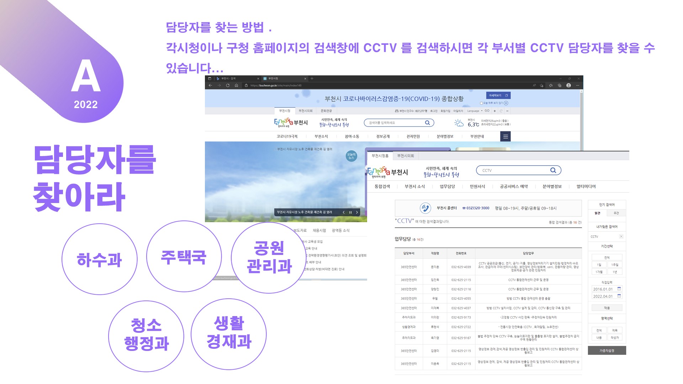Open 전자민원 main navigation item
683x384 pixels.
(x=413, y=137)
